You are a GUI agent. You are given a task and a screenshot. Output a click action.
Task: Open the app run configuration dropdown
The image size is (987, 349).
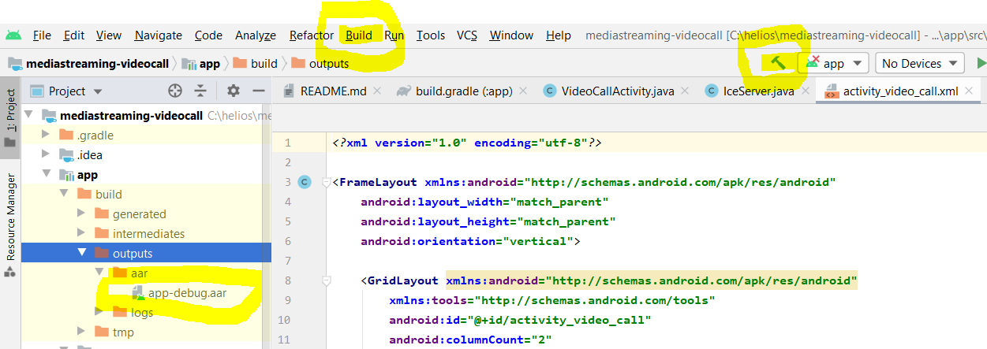[x=834, y=63]
